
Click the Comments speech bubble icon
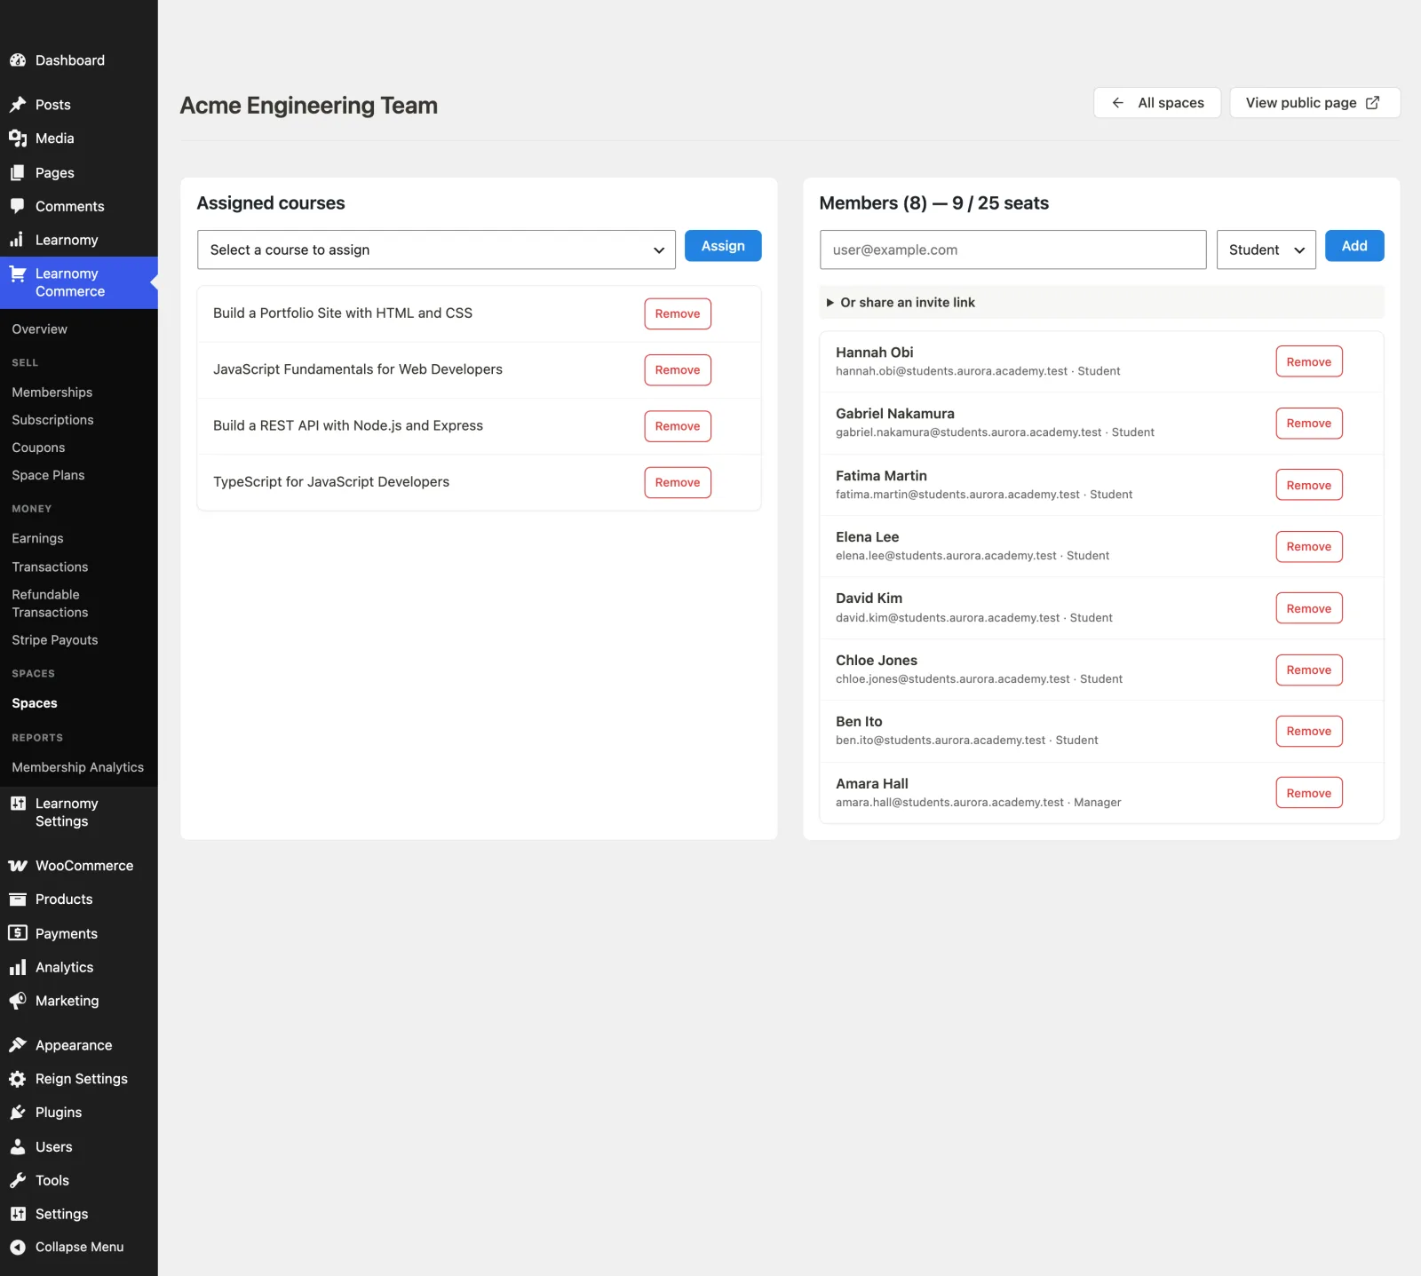[x=18, y=206]
